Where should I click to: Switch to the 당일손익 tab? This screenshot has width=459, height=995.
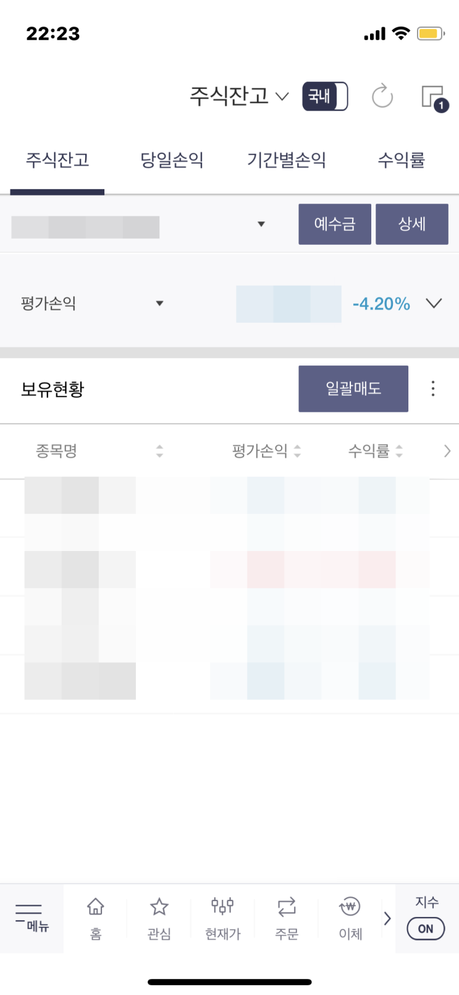172,161
